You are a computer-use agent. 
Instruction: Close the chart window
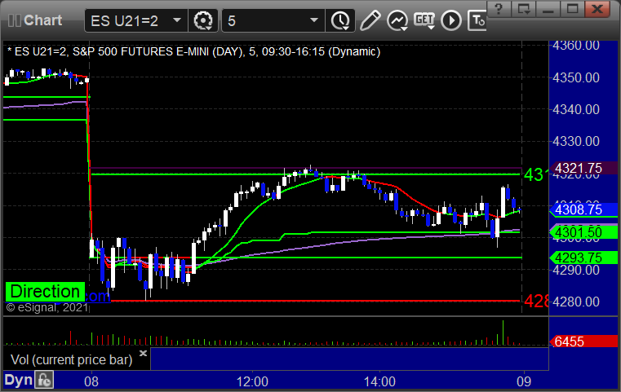(x=597, y=9)
